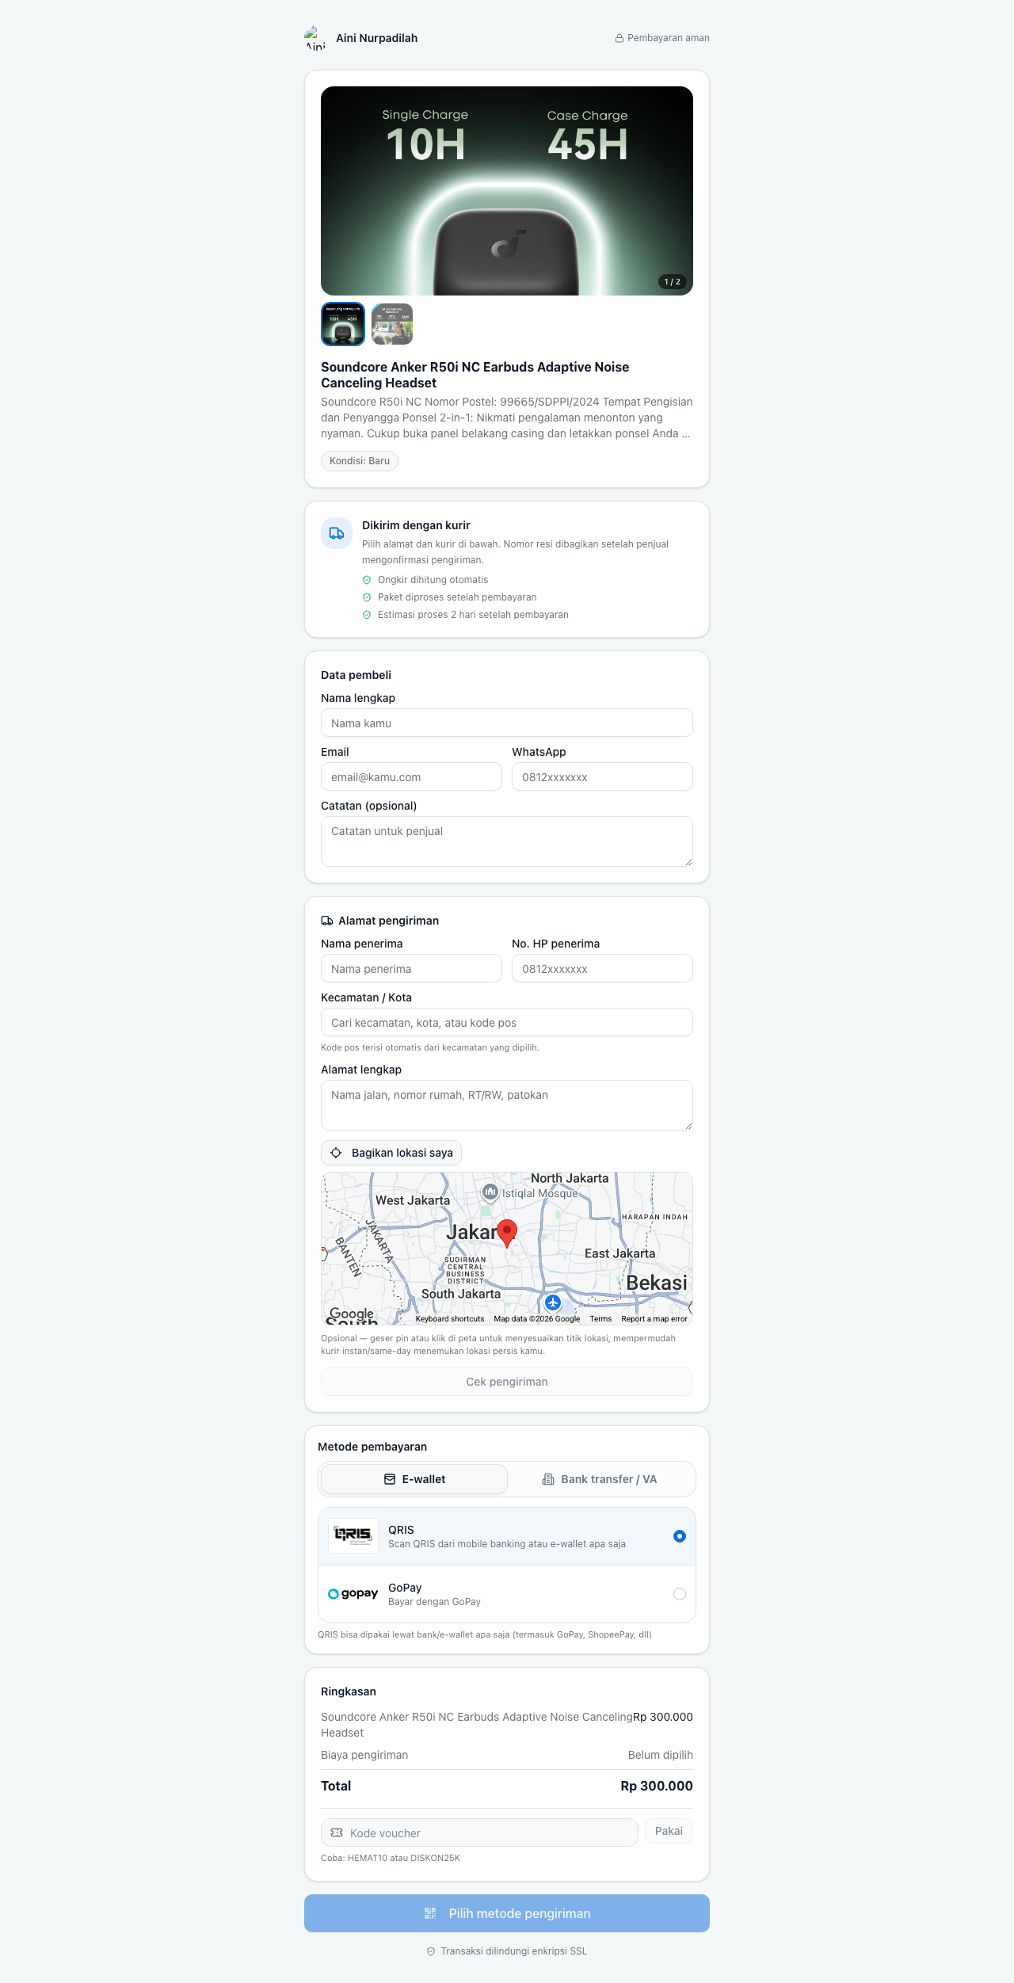Focus the Nama lengkap input field
The image size is (1014, 1983).
coord(507,723)
